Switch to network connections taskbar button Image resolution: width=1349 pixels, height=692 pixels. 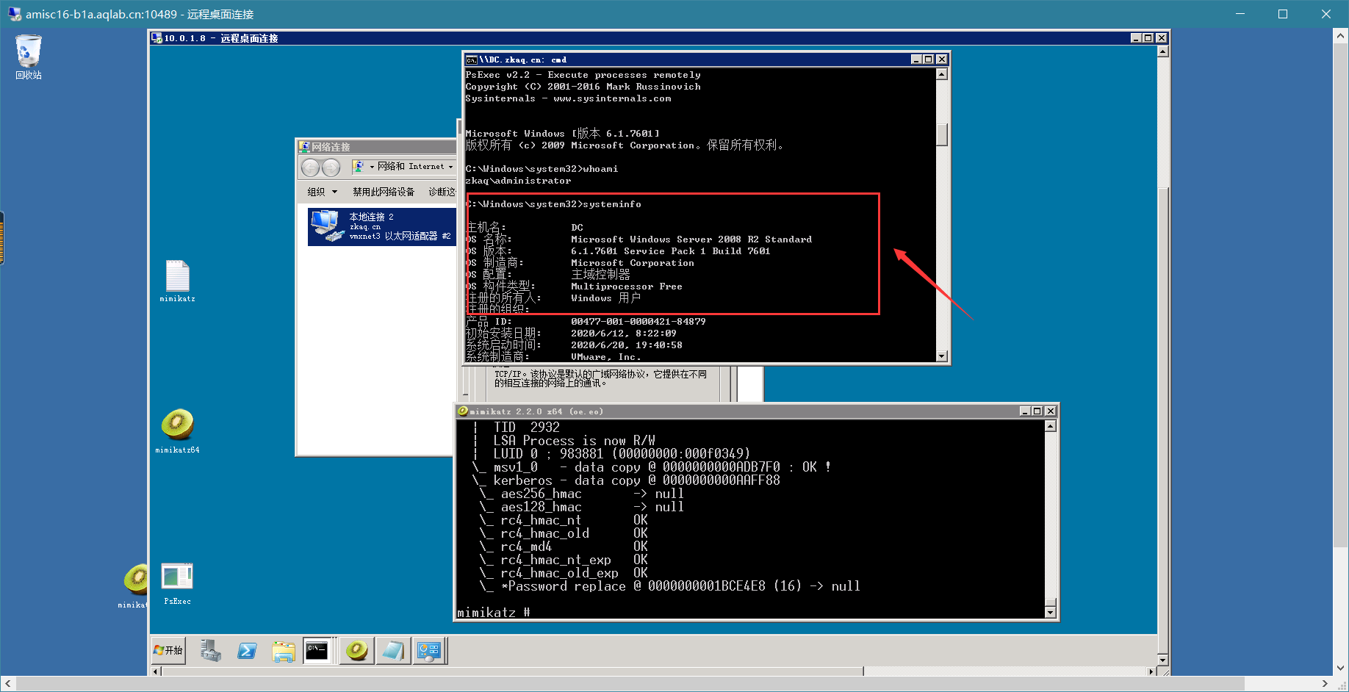pos(428,651)
